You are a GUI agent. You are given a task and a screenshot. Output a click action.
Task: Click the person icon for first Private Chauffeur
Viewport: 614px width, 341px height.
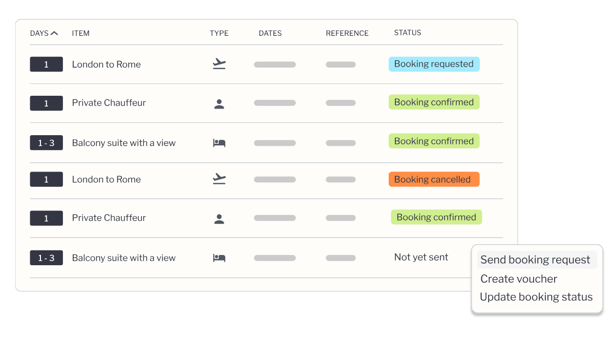[x=219, y=104]
